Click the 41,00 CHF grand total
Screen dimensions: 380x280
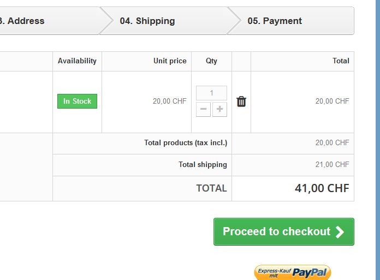(322, 188)
